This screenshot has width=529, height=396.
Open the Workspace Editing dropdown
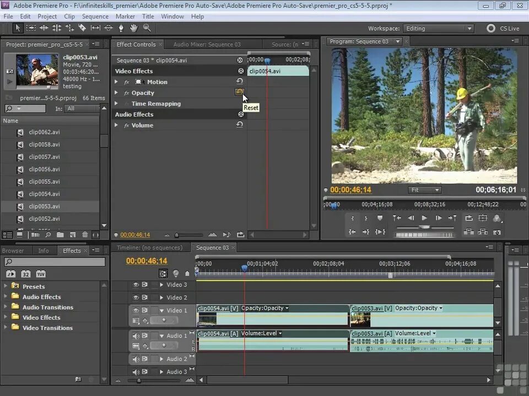[438, 29]
